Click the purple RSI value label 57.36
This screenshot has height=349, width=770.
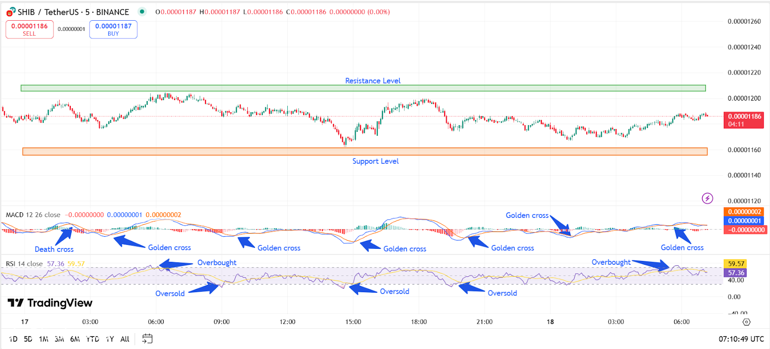click(x=736, y=273)
